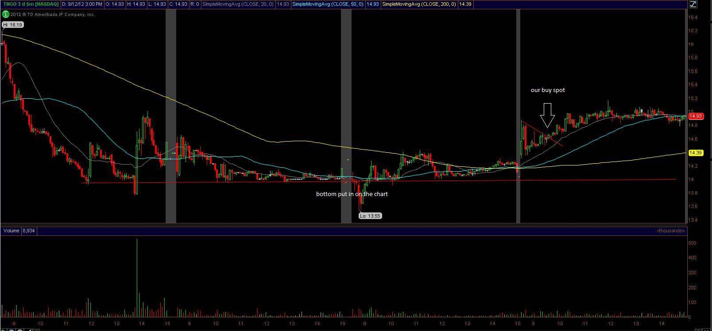Click the D: 9/12/12 3:00 PM date readout
The height and width of the screenshot is (331, 712).
82,4
